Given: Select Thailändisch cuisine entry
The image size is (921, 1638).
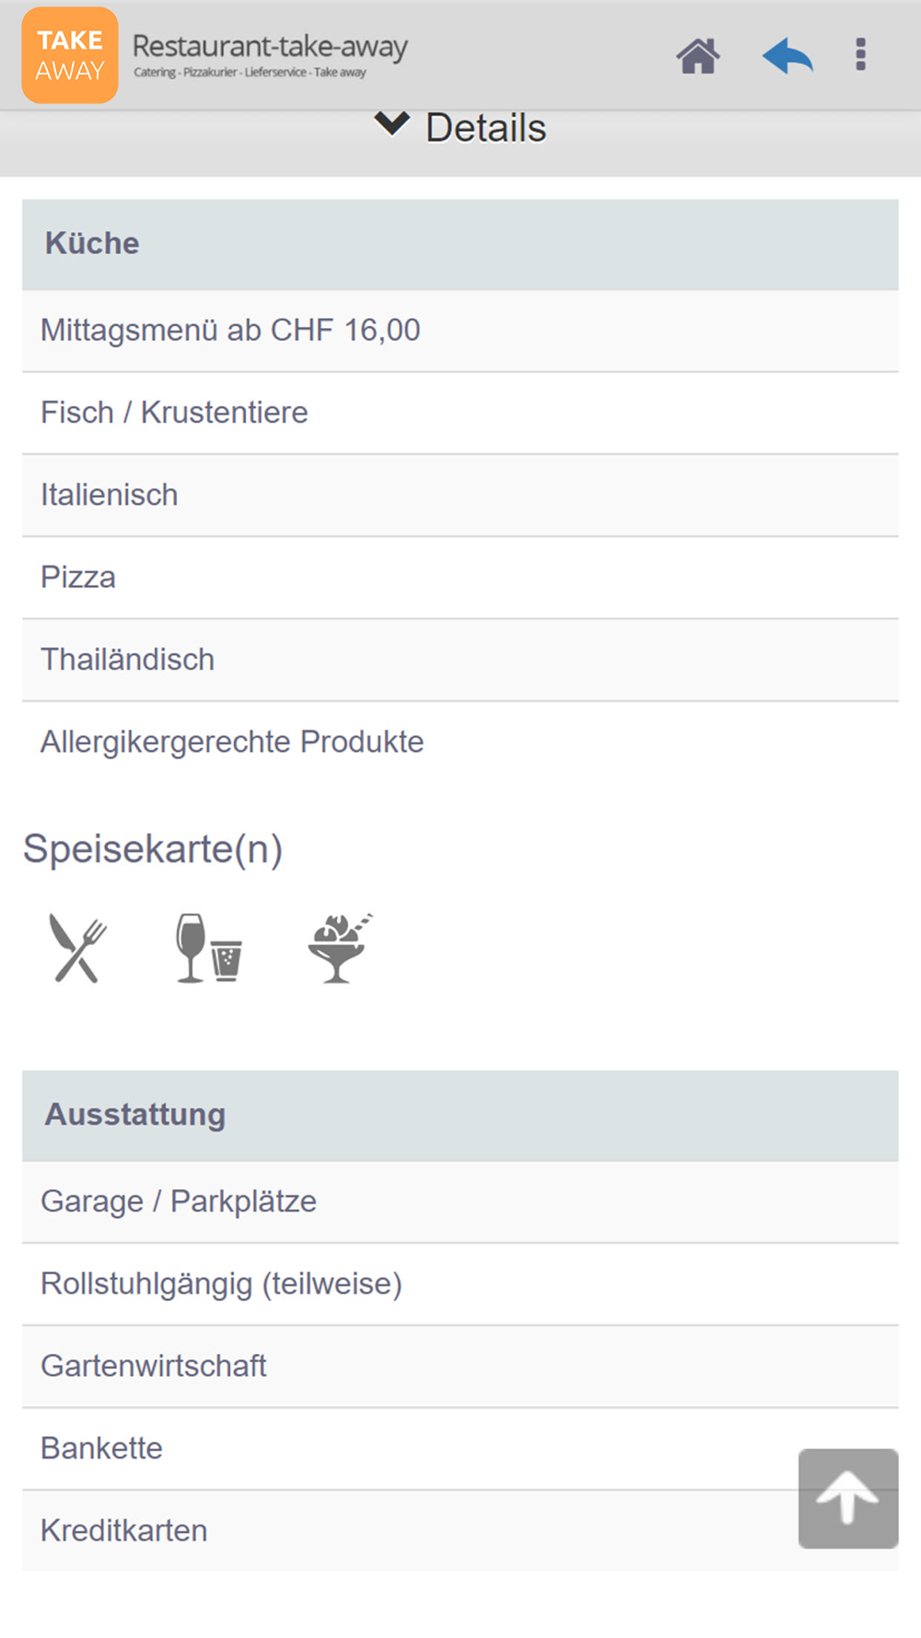Looking at the screenshot, I should 460,660.
